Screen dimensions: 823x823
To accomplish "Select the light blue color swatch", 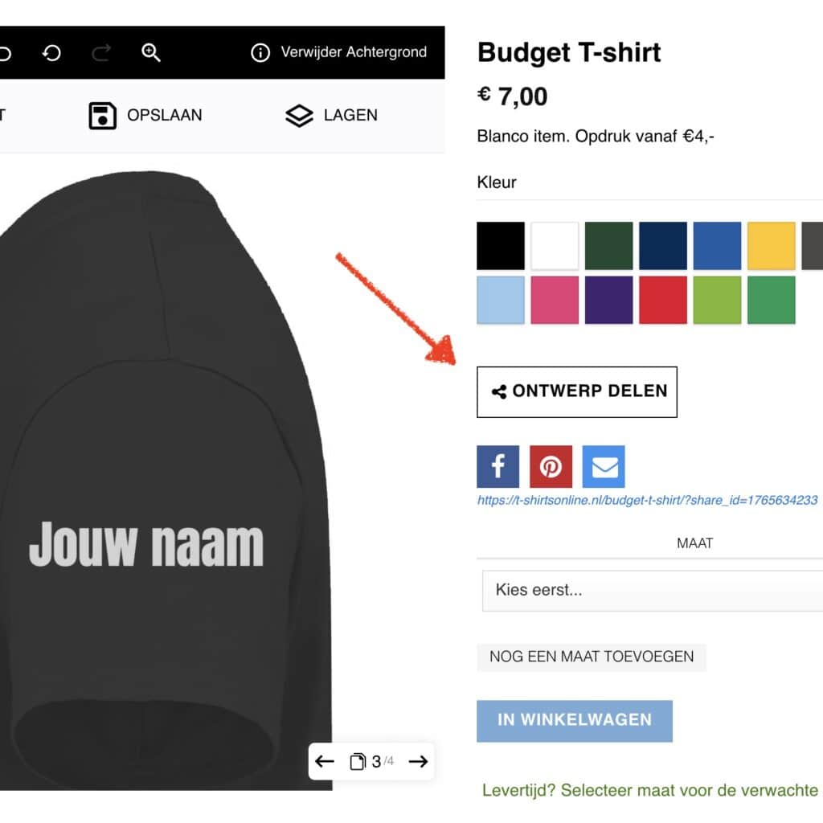I will [x=500, y=300].
